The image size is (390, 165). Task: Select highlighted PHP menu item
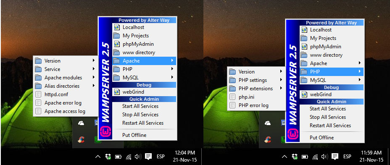[332, 72]
